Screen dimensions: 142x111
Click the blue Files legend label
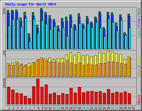click(x=139, y=22)
